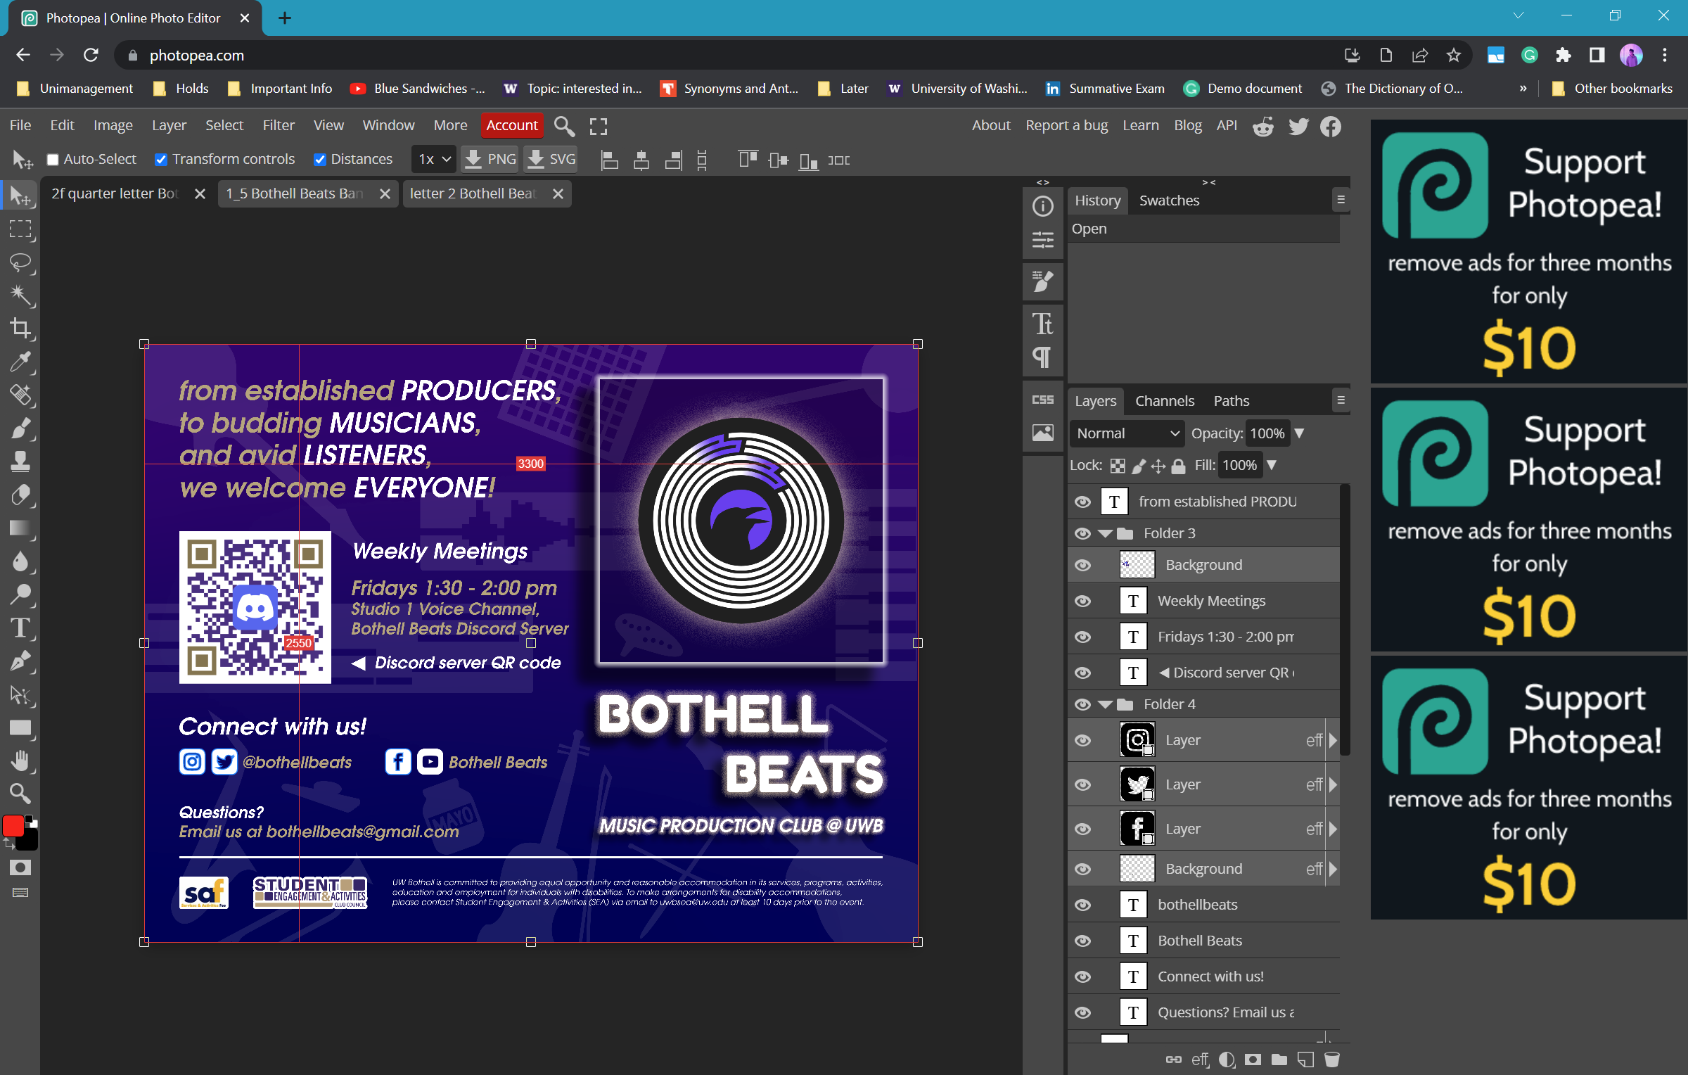Click the Opacity 100% value field
The height and width of the screenshot is (1075, 1688).
tap(1267, 433)
